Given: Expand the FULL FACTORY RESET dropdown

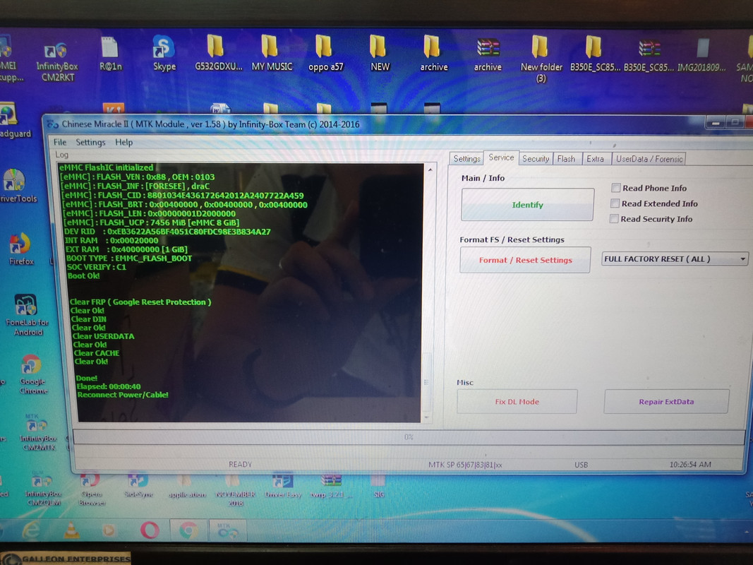Looking at the screenshot, I should (x=743, y=259).
